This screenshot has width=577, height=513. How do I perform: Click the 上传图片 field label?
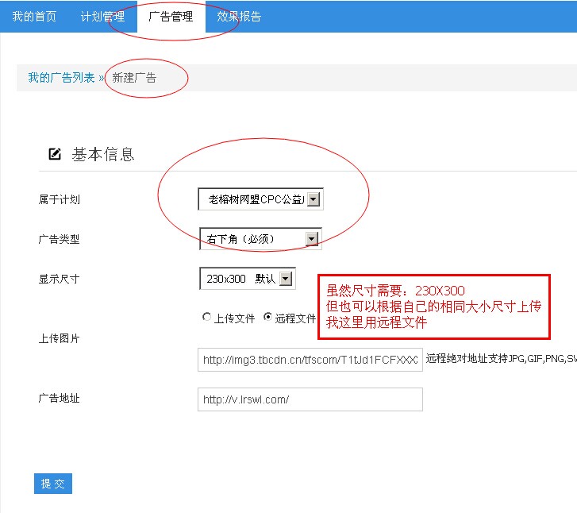click(x=60, y=338)
